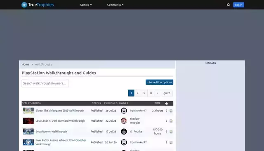The width and height of the screenshot is (264, 151).
Task: Sort by Owner column header
Action: point(124,103)
